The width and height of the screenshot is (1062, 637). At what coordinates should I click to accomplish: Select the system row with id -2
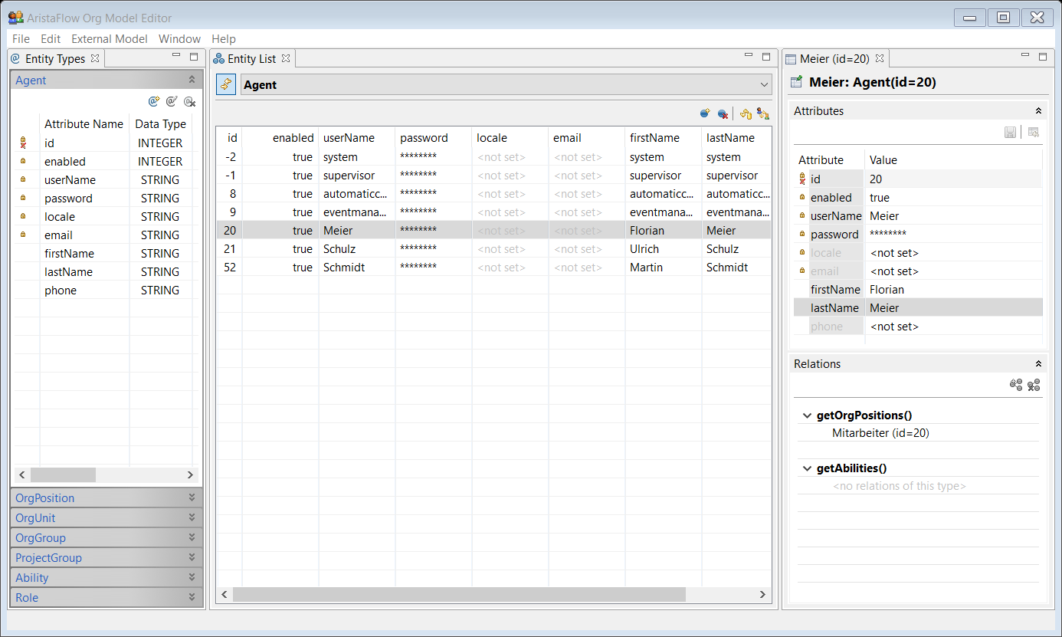[x=493, y=157]
